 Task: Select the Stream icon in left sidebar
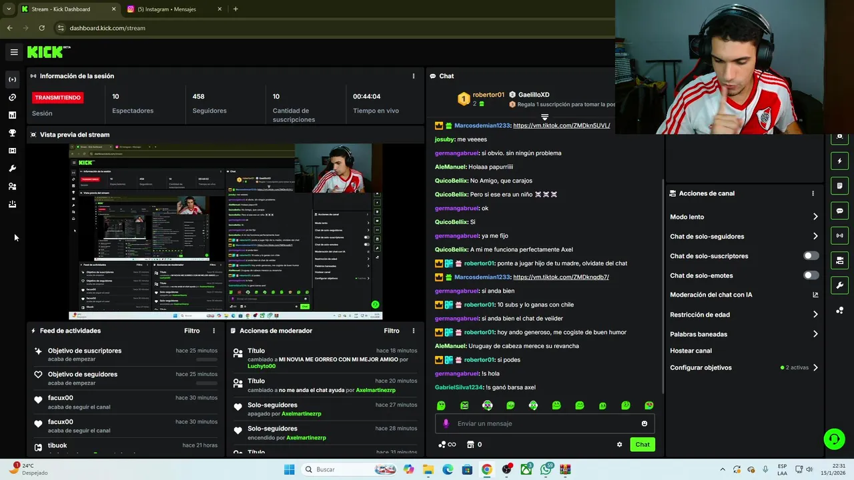12,79
